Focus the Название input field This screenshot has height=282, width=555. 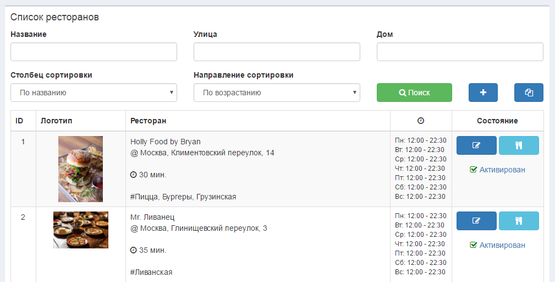tap(94, 52)
